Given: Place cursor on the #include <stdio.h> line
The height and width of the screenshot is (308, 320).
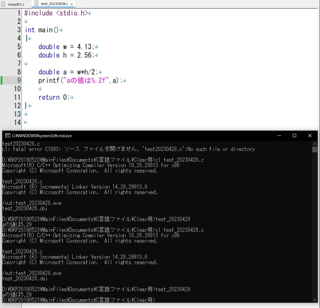Looking at the screenshot, I should click(x=55, y=13).
